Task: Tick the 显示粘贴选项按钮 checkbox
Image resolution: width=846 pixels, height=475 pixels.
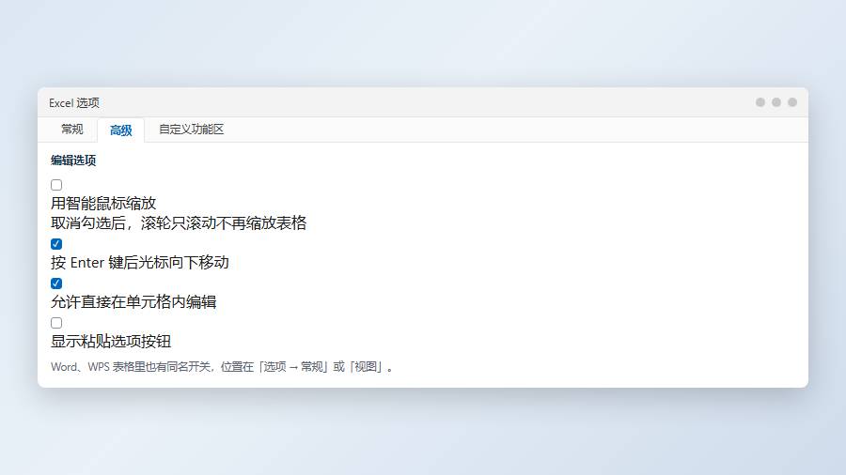Action: point(56,323)
